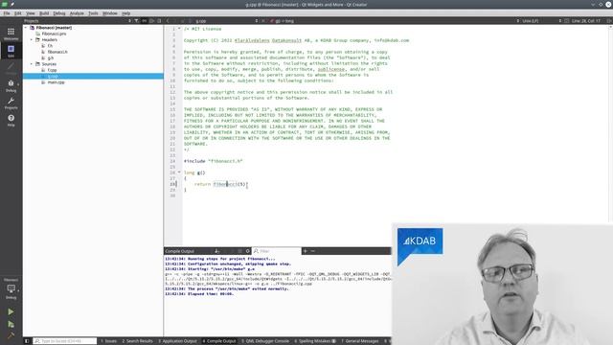Open the Issues output pane
The width and height of the screenshot is (613, 345).
(108, 341)
